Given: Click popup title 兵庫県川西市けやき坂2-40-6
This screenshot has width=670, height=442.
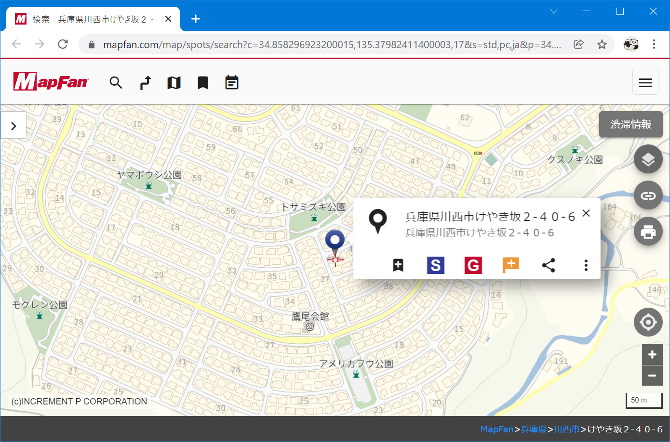Looking at the screenshot, I should click(490, 217).
